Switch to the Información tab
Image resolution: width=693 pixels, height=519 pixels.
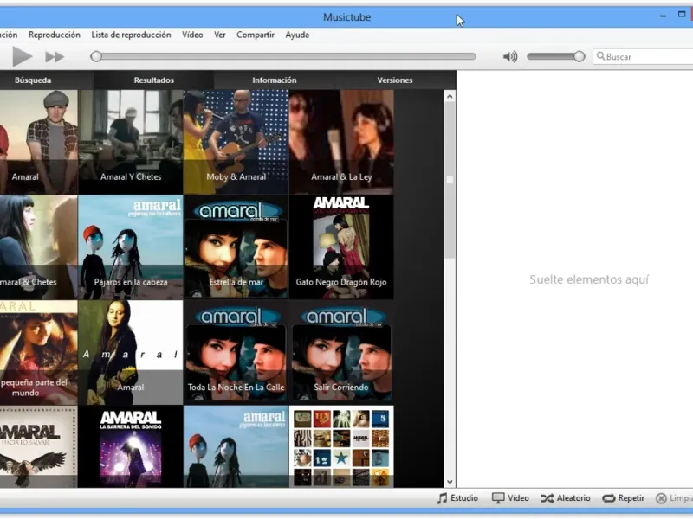275,80
